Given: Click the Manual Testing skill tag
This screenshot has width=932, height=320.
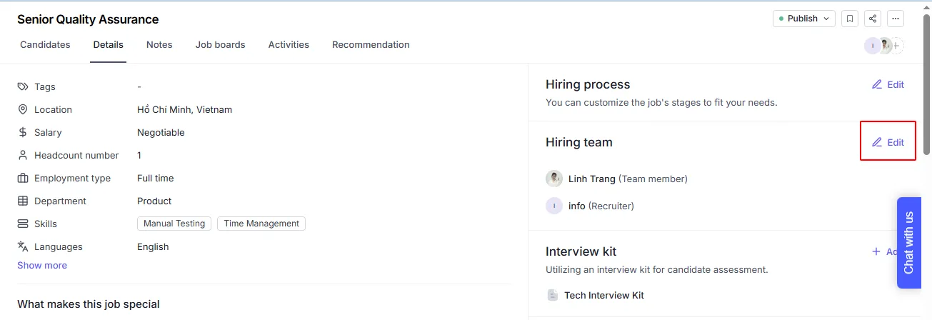Looking at the screenshot, I should [174, 224].
